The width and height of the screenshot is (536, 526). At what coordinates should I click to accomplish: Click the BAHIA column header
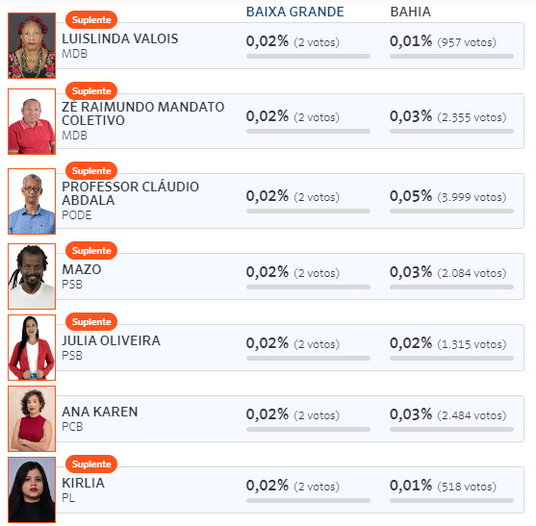(411, 12)
